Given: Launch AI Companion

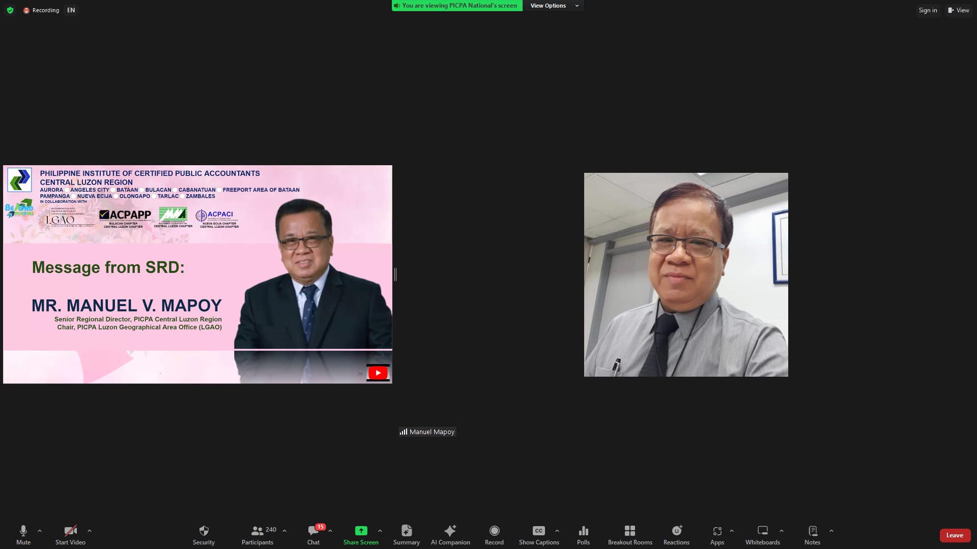Looking at the screenshot, I should coord(450,535).
